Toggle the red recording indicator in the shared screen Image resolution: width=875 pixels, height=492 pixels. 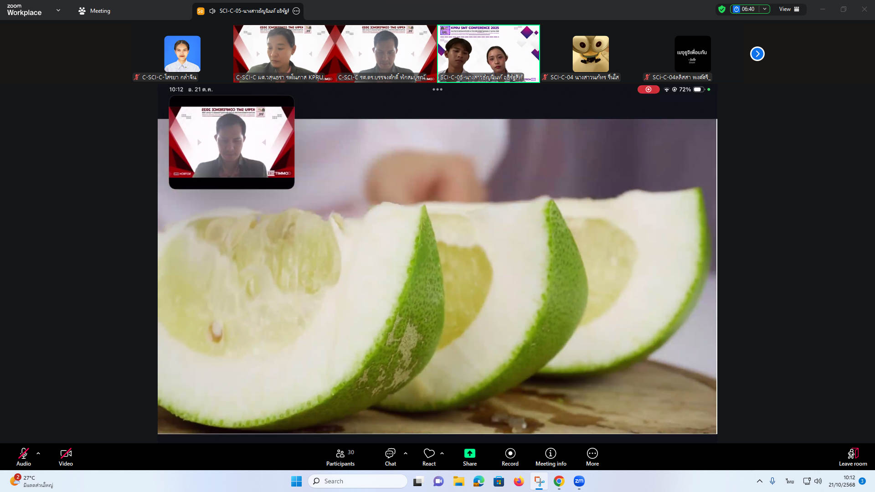click(x=648, y=89)
